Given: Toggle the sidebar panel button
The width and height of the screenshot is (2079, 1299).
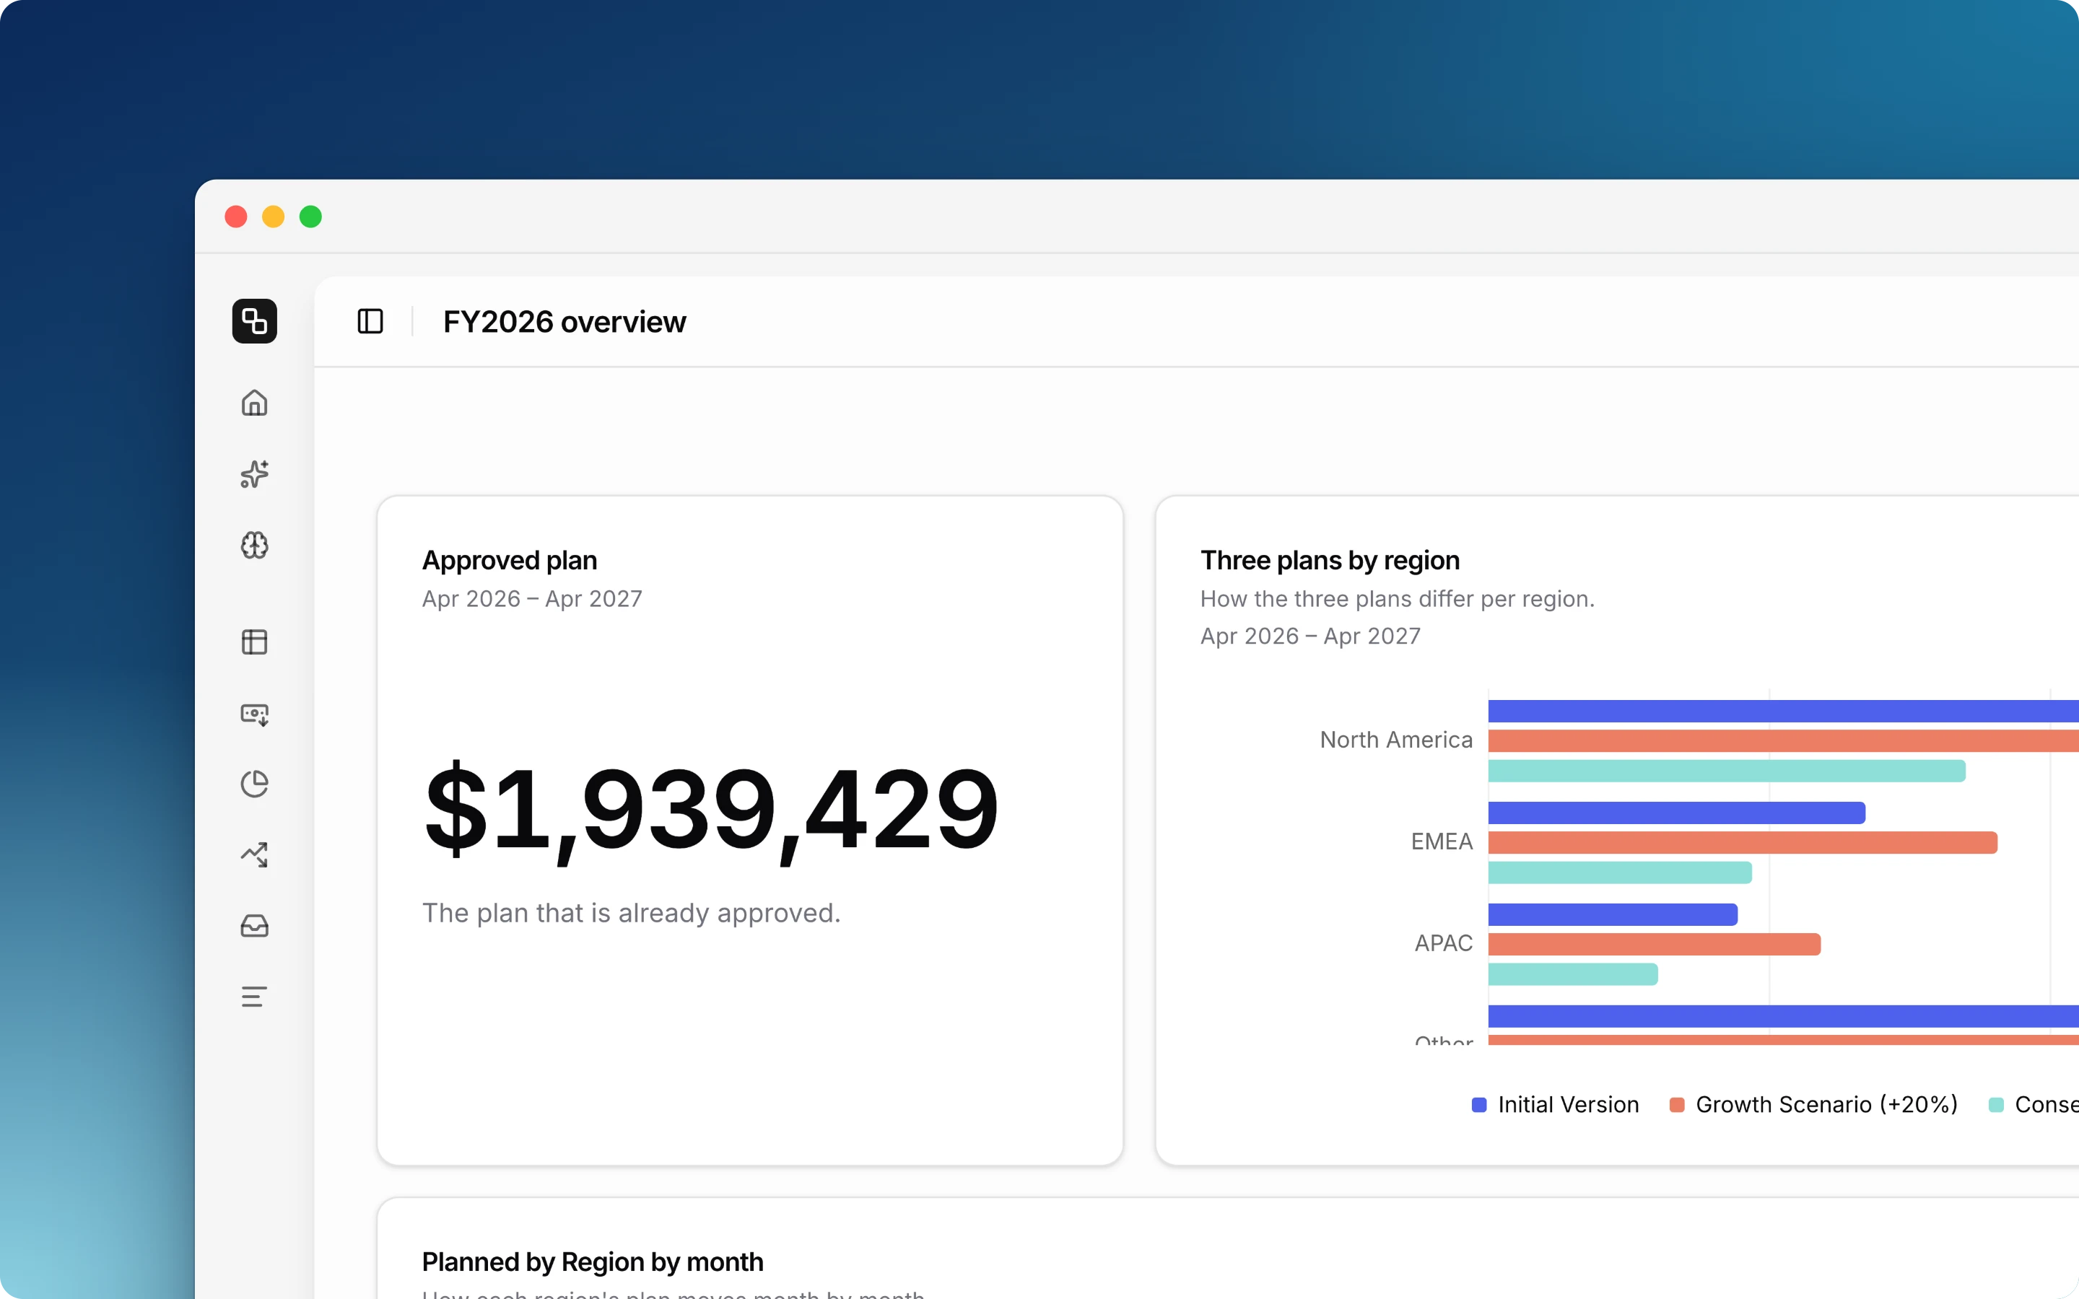Looking at the screenshot, I should point(370,321).
